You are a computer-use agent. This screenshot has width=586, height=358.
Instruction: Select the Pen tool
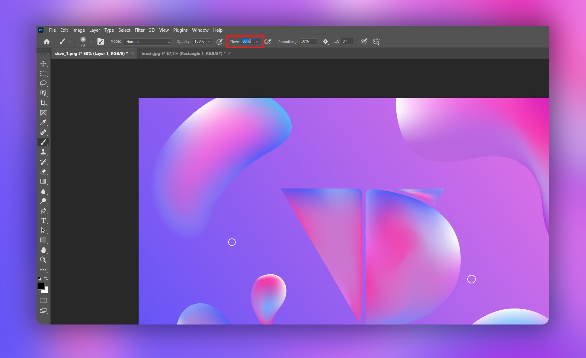pyautogui.click(x=43, y=211)
